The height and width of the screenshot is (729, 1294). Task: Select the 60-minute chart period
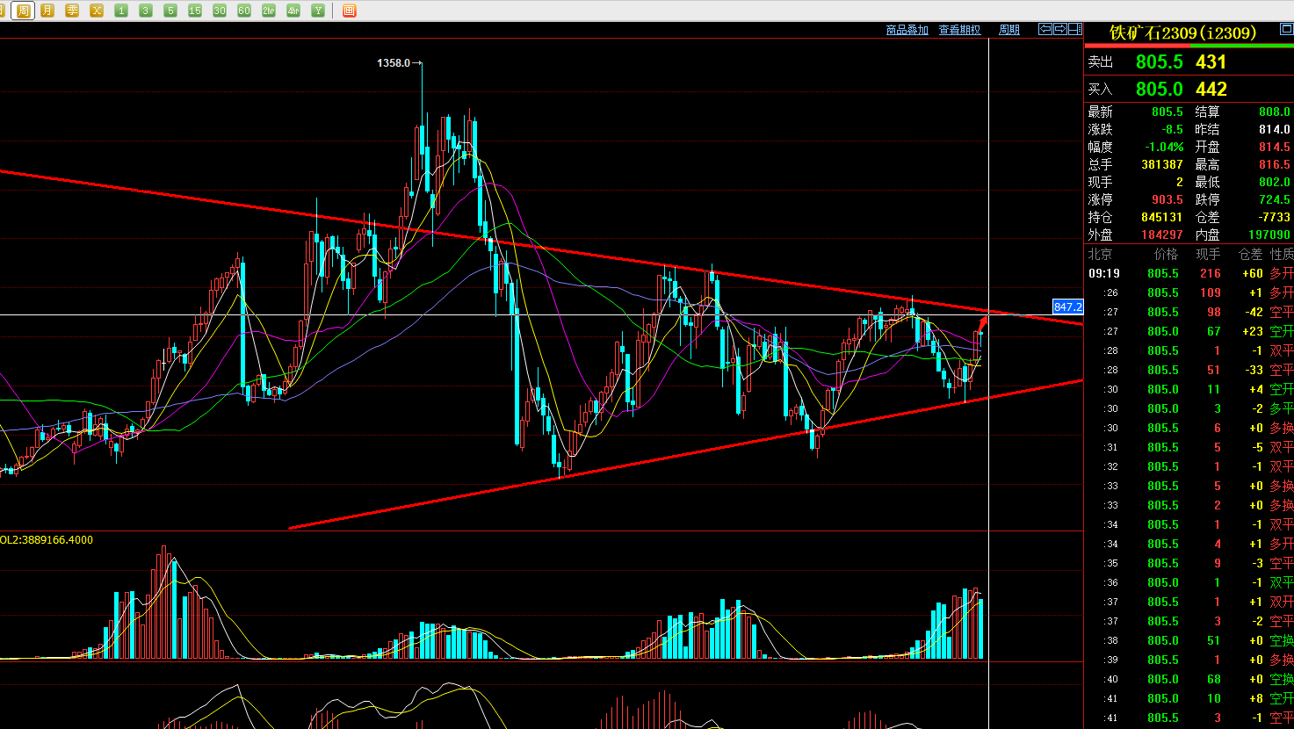point(244,11)
